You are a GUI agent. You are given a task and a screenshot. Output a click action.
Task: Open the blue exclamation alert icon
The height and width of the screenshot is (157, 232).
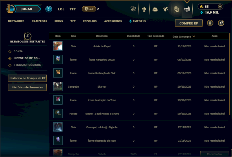pos(49,9)
